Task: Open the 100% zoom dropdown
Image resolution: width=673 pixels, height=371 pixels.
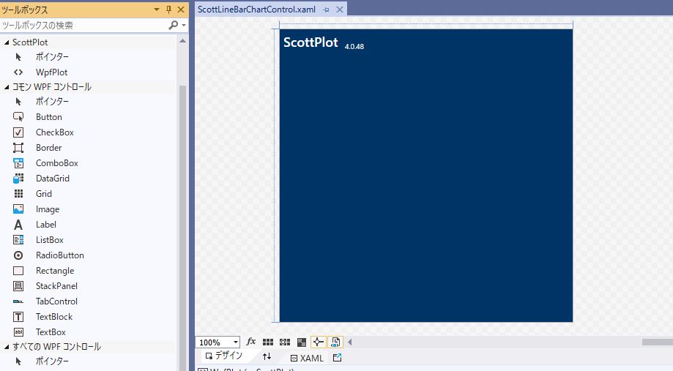Action: tap(236, 342)
